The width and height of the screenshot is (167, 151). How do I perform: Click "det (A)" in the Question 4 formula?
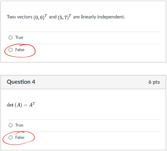coord(15,105)
